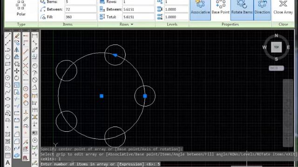
Task: Click the Rows count field
Action: [138, 2]
